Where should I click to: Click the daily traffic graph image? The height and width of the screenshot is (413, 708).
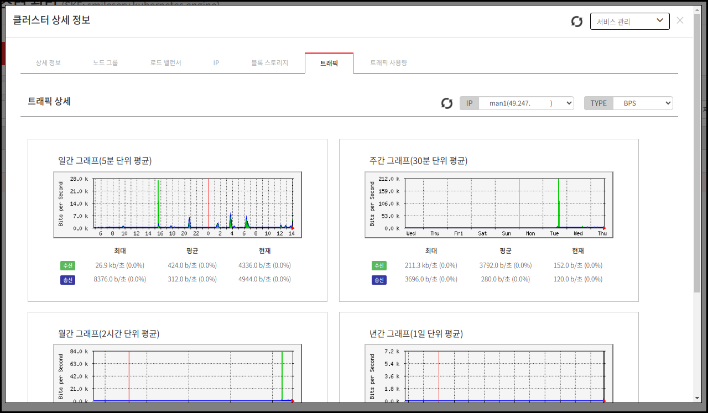pos(178,205)
